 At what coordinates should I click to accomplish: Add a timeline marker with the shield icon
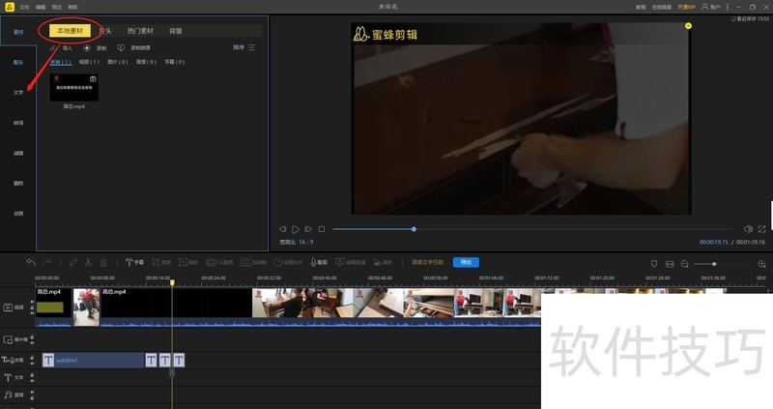click(x=654, y=264)
